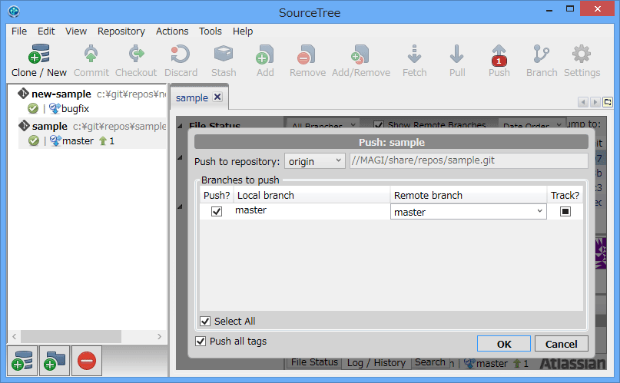Screen dimensions: 620x383
Task: Switch to the Search bottom tab
Action: pyautogui.click(x=429, y=362)
